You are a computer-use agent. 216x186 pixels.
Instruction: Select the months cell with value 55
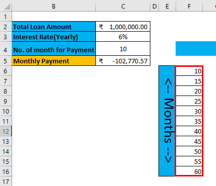tap(189, 161)
